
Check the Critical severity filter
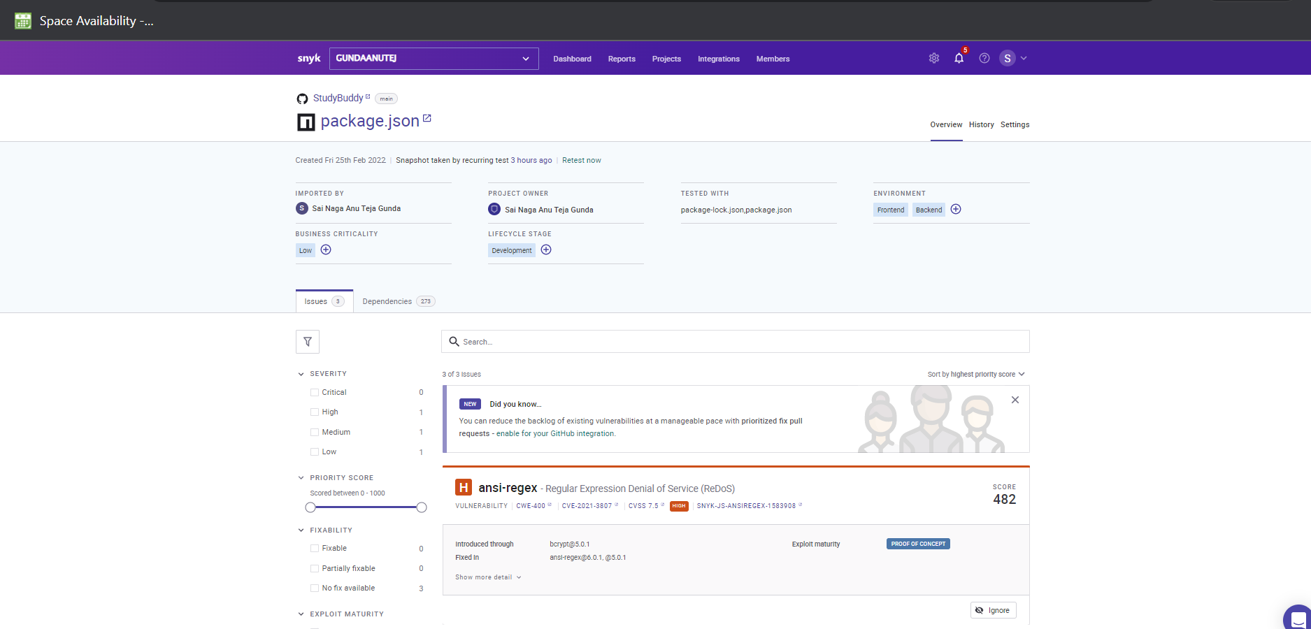pyautogui.click(x=315, y=392)
